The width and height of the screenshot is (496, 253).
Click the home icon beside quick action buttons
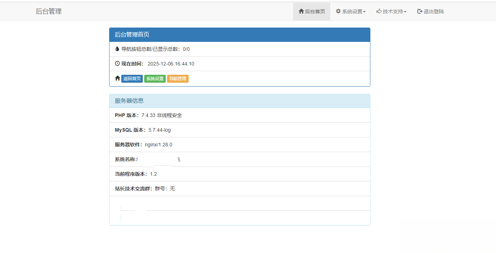click(117, 78)
